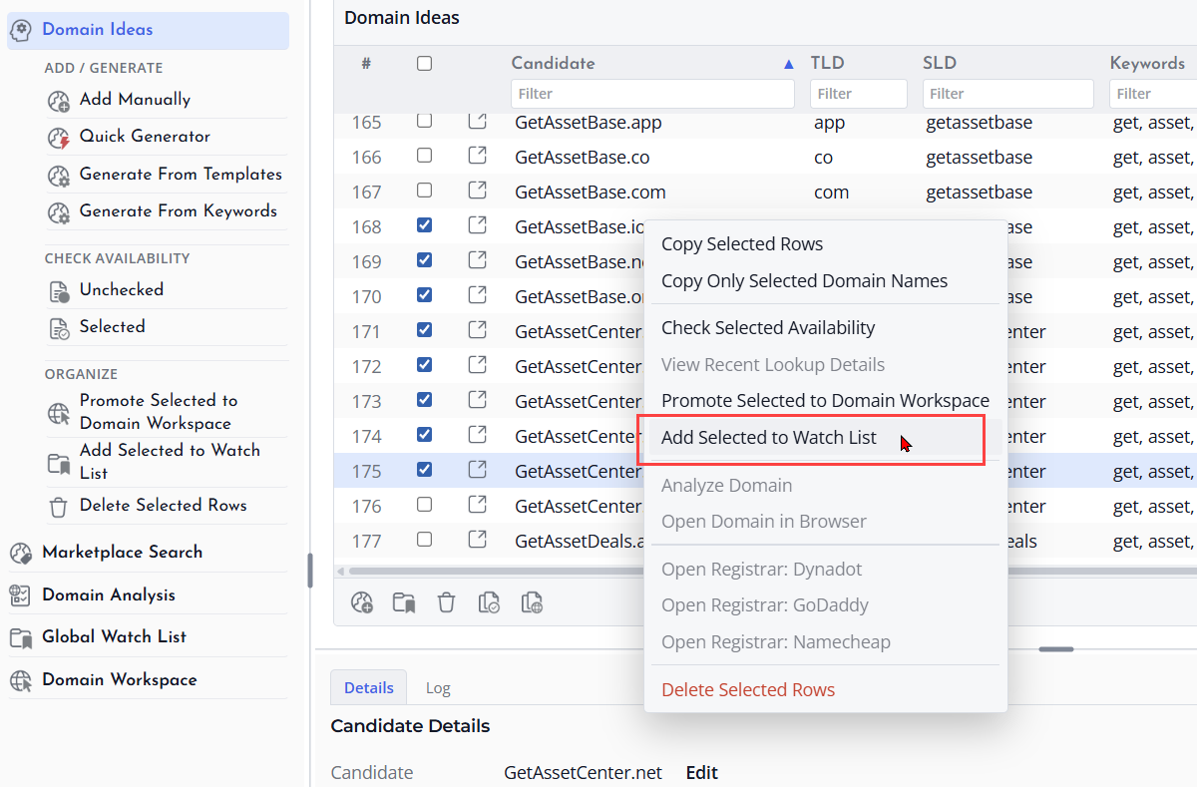Click the row number 173 cell
Viewport: 1197px width, 787px height.
pyautogui.click(x=366, y=401)
